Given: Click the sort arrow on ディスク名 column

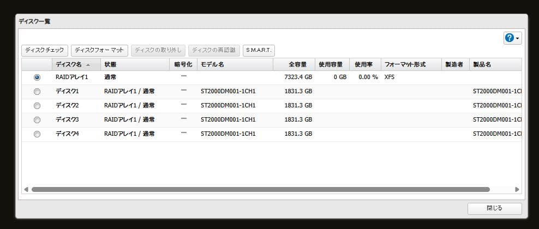Looking at the screenshot, I should [x=88, y=65].
